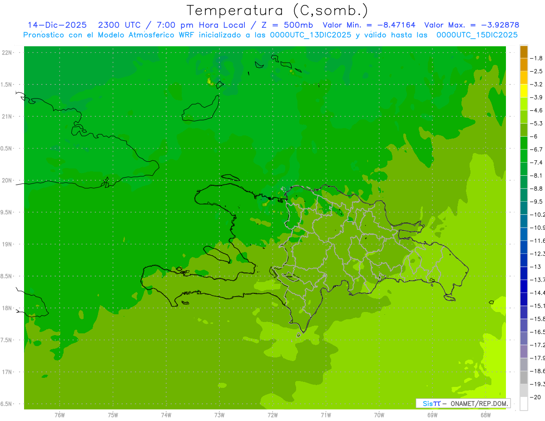Click the 70W longitude axis label
This screenshot has width=545, height=421.
[x=379, y=415]
